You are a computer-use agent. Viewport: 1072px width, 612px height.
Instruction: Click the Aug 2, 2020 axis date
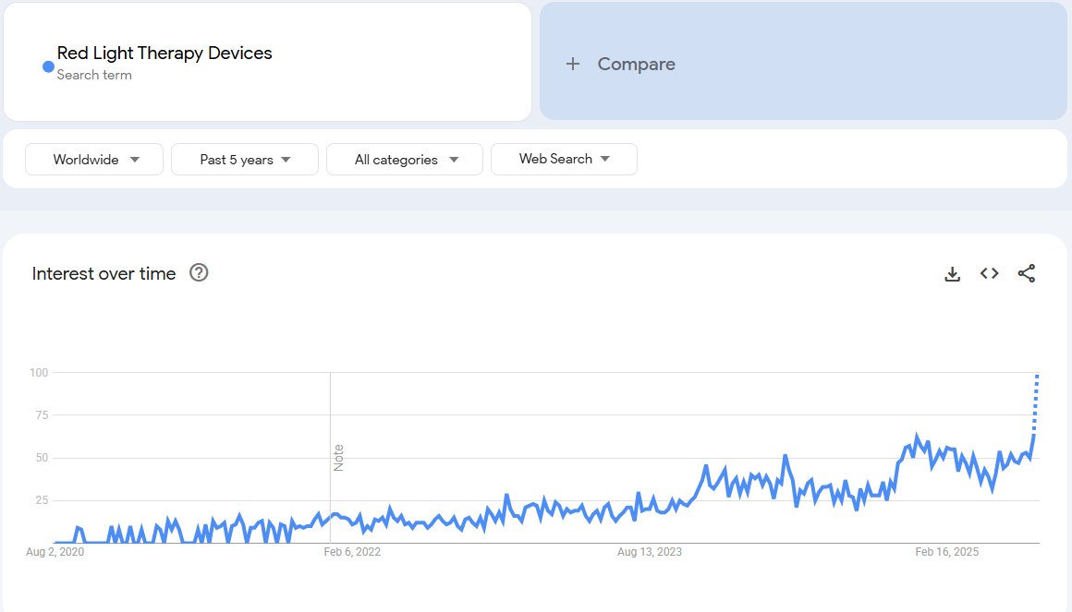point(55,552)
